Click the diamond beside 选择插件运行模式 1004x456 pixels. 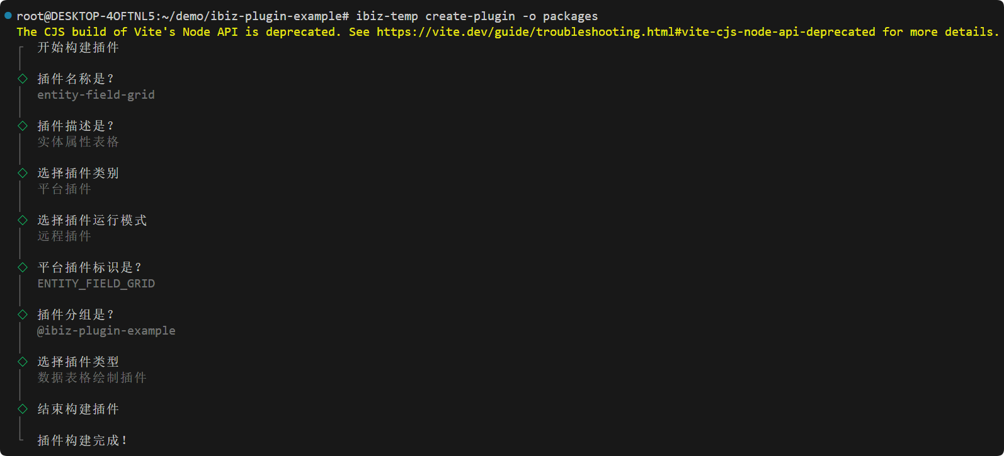point(23,220)
